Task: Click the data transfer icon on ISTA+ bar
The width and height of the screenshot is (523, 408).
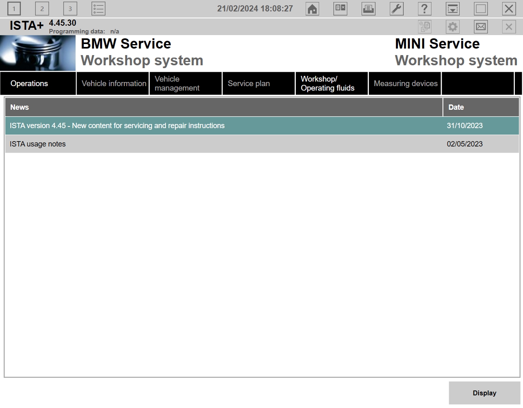Action: coord(425,27)
